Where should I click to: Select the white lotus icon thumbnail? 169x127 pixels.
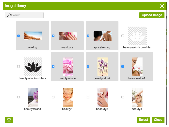(137, 36)
